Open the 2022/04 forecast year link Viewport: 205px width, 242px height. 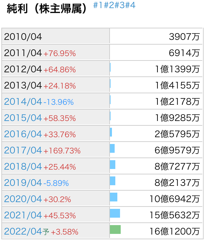[23, 231]
